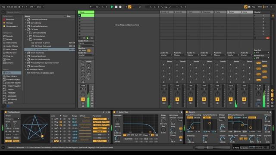Collapse the CV Tools pack
Screen dimensions: 276x155
26,30
